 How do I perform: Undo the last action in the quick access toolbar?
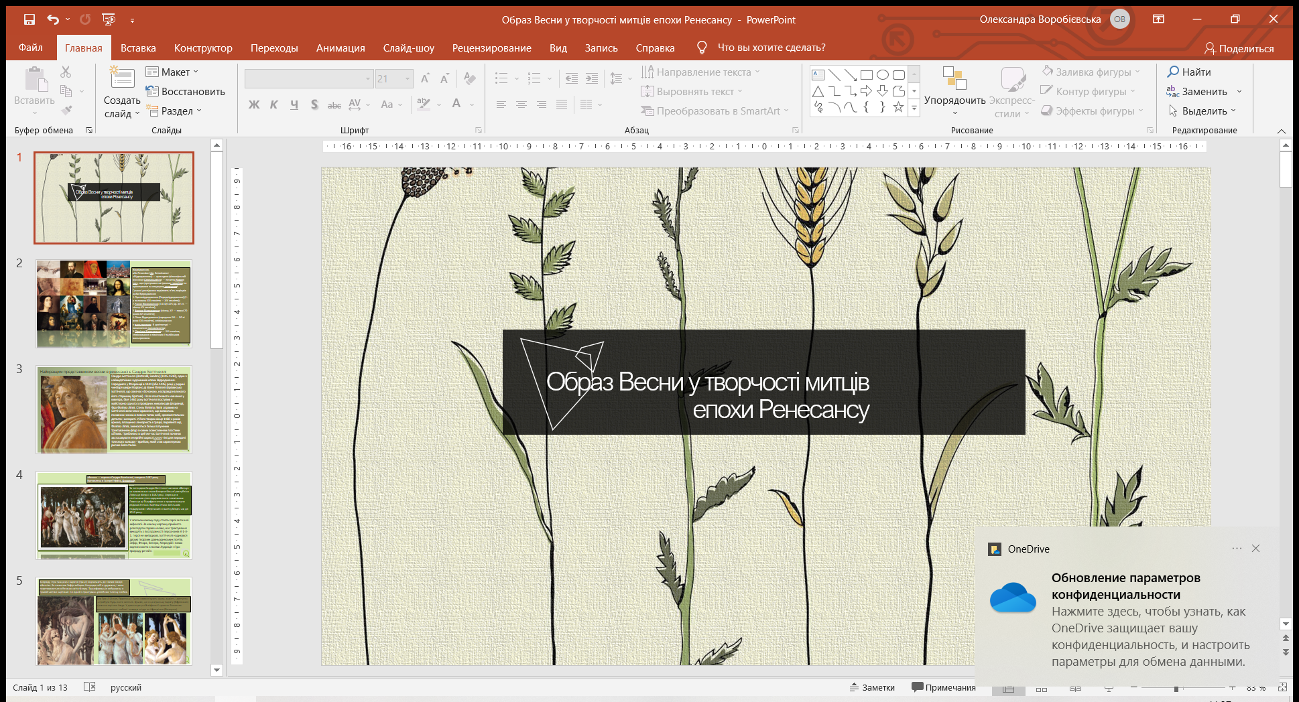(53, 19)
